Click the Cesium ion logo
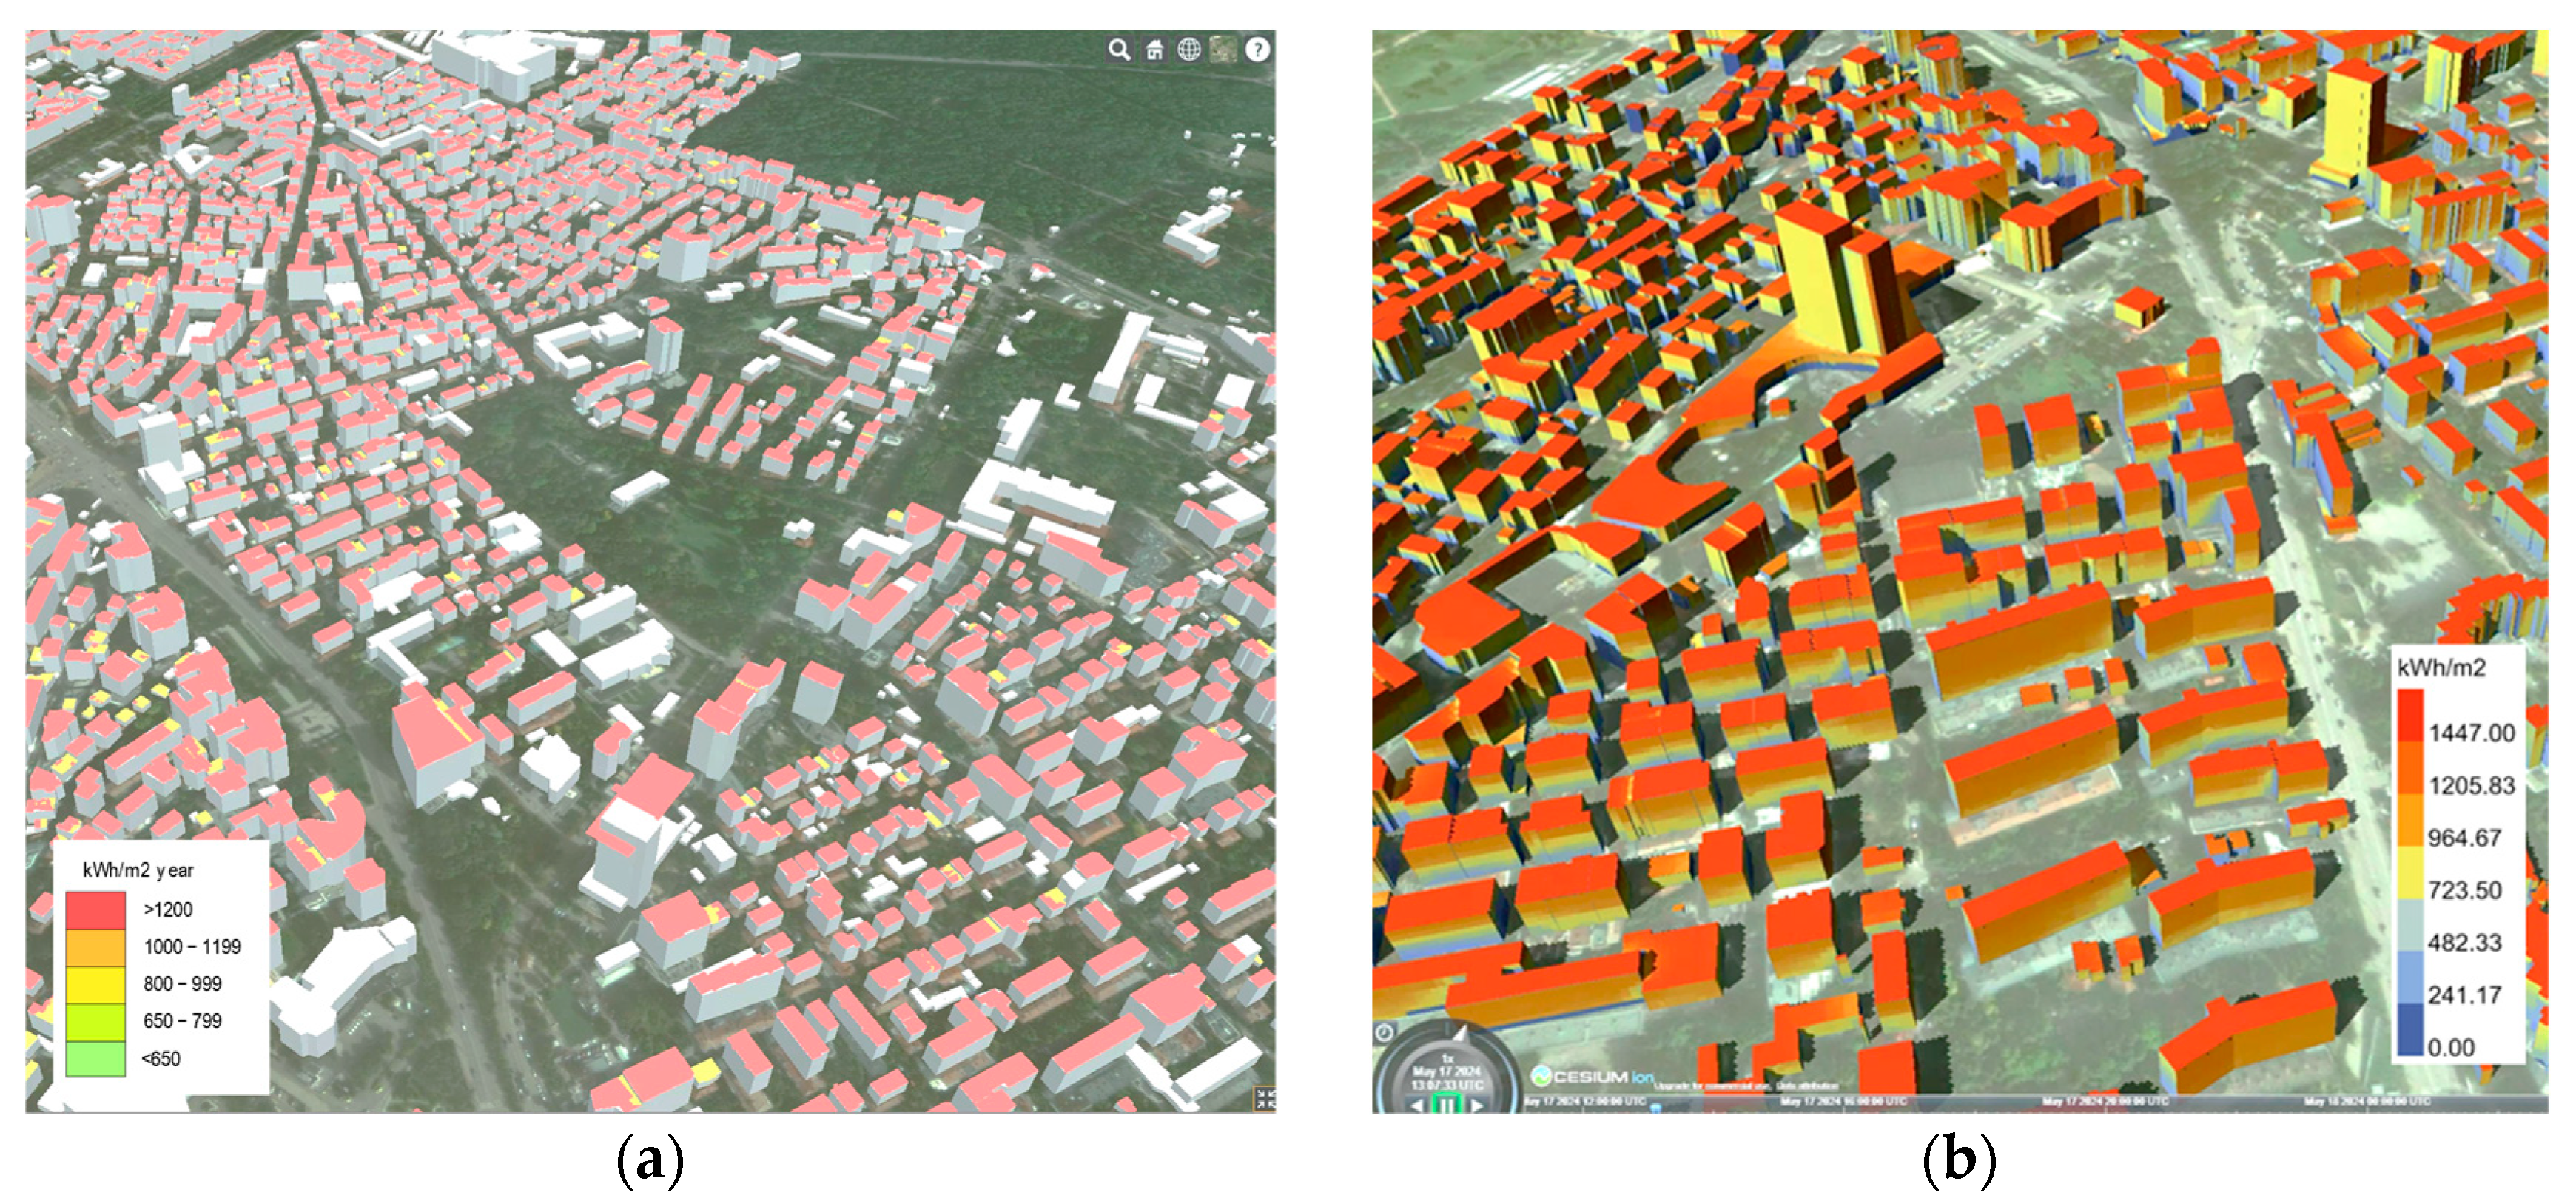Image resolution: width=2576 pixels, height=1204 pixels. point(1592,1077)
